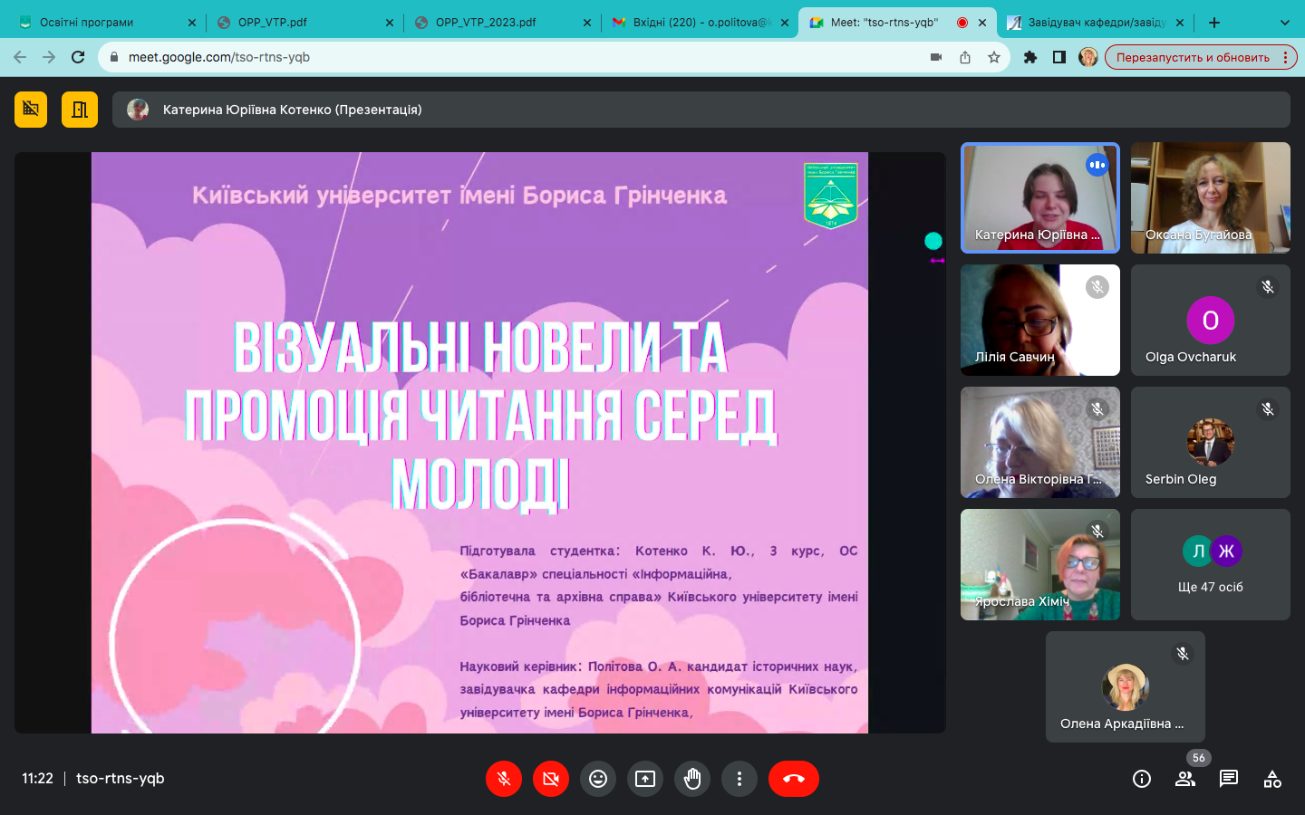The height and width of the screenshot is (815, 1305).
Task: Turn on the camera in the call bar
Action: pos(551,779)
